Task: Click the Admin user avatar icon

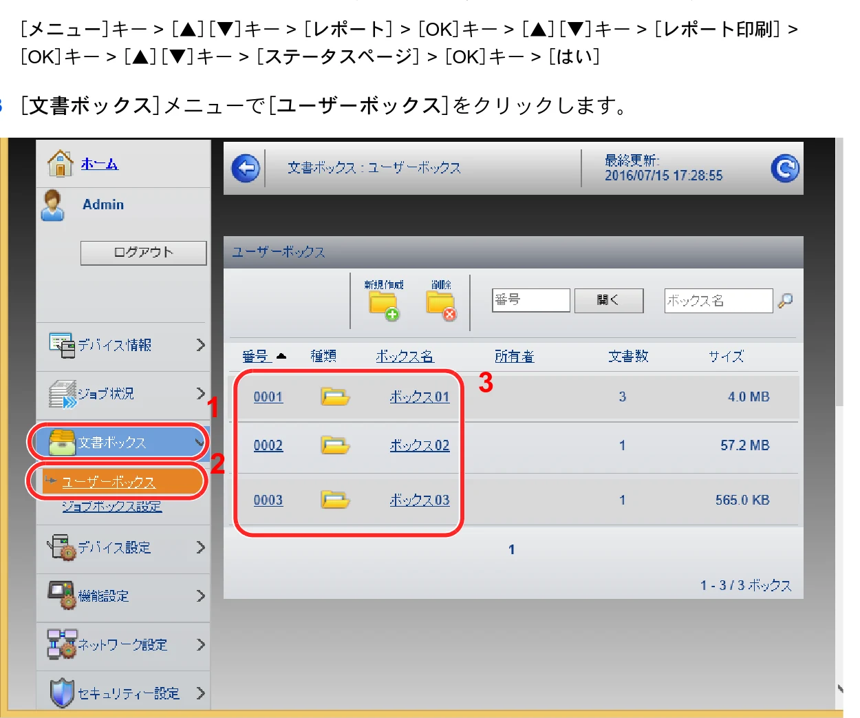Action: click(53, 205)
